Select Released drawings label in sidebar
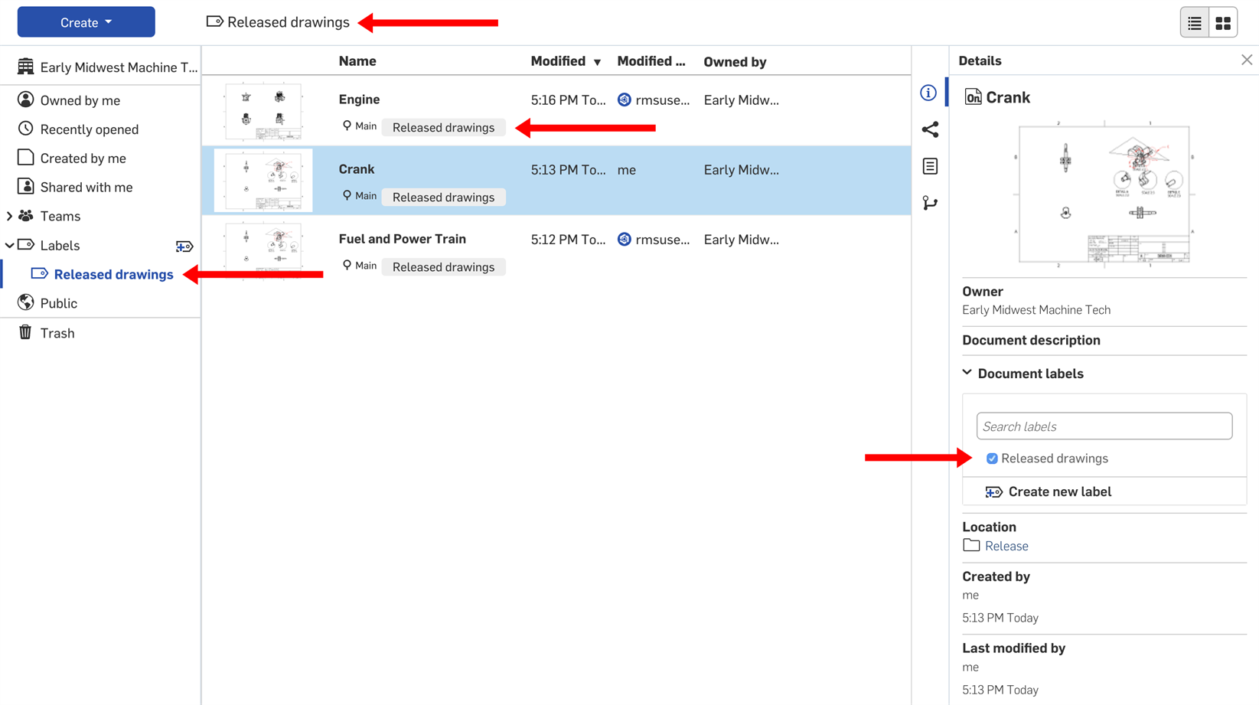 click(x=113, y=274)
